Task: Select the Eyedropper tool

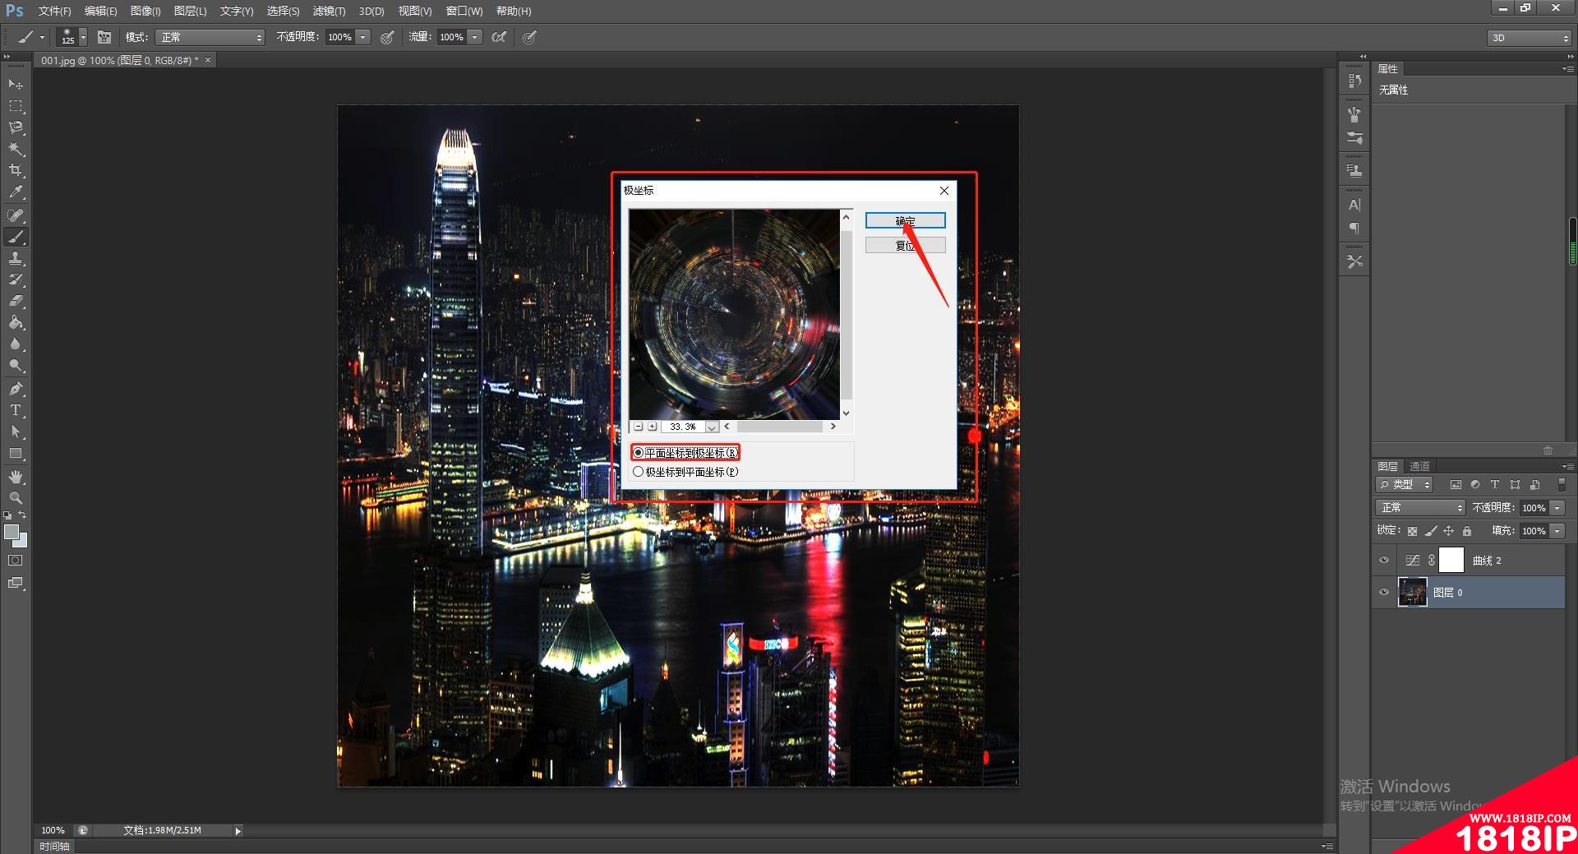Action: coord(16,192)
